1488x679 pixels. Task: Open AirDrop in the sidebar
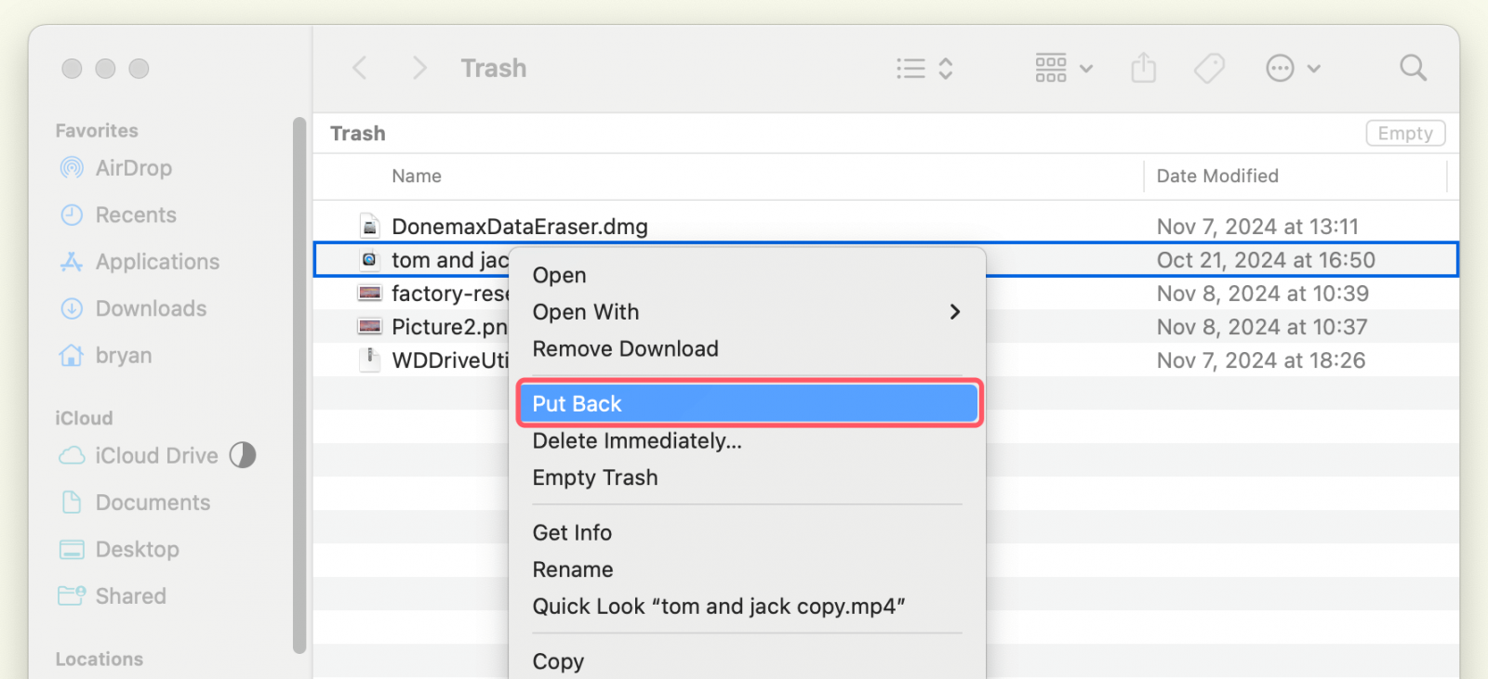point(133,168)
